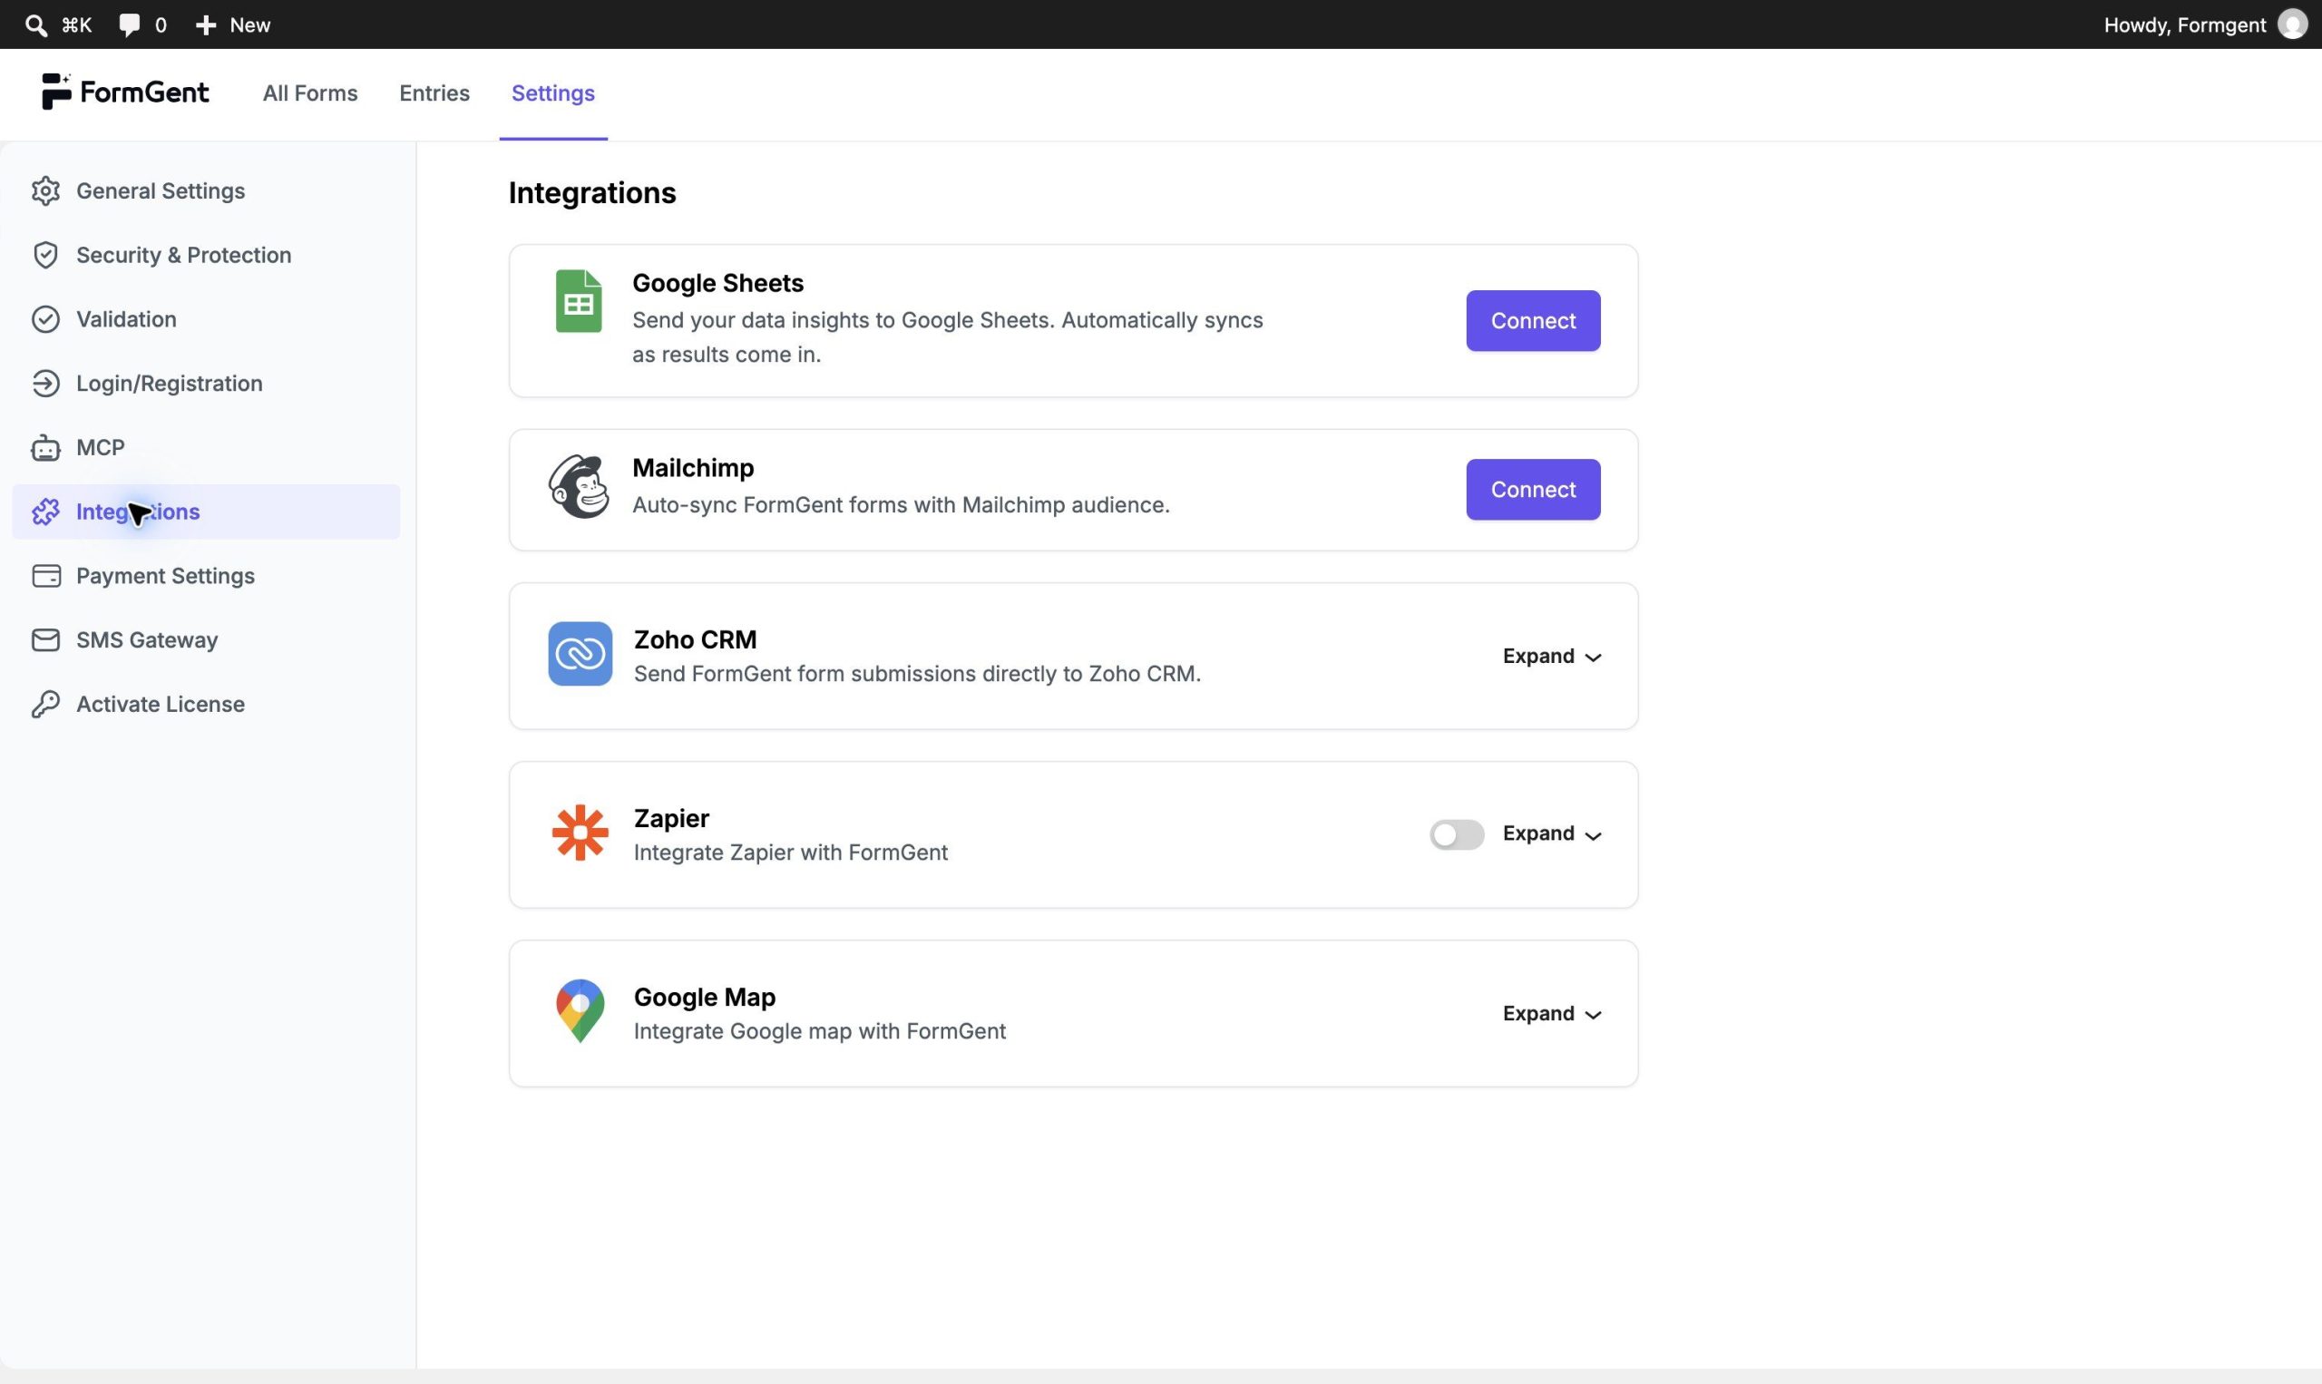The image size is (2322, 1384).
Task: Click the plus New button
Action: (233, 25)
